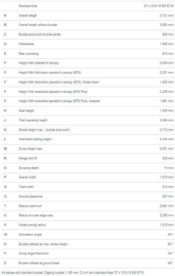Screen dimensions: 175x276
Task: Click the Overall width label
Action: (27, 177)
